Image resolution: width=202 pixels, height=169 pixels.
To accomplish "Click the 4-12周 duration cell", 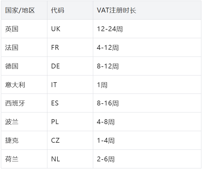I will point(108,48).
